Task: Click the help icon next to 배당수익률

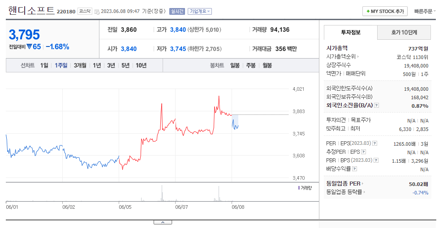Action: tap(355, 169)
